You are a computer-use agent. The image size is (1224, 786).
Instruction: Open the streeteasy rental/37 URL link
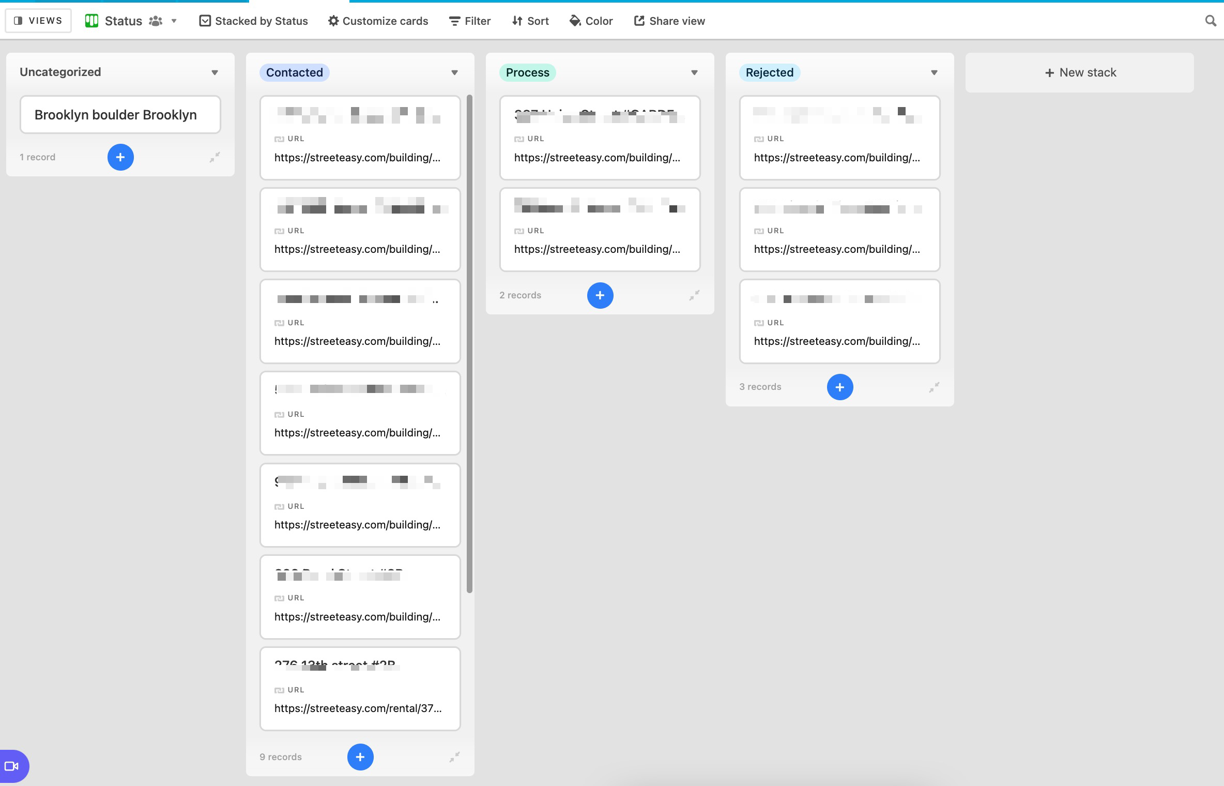(x=358, y=708)
